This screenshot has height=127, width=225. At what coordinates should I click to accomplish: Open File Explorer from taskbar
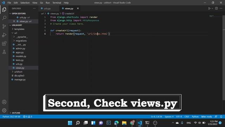124,123
